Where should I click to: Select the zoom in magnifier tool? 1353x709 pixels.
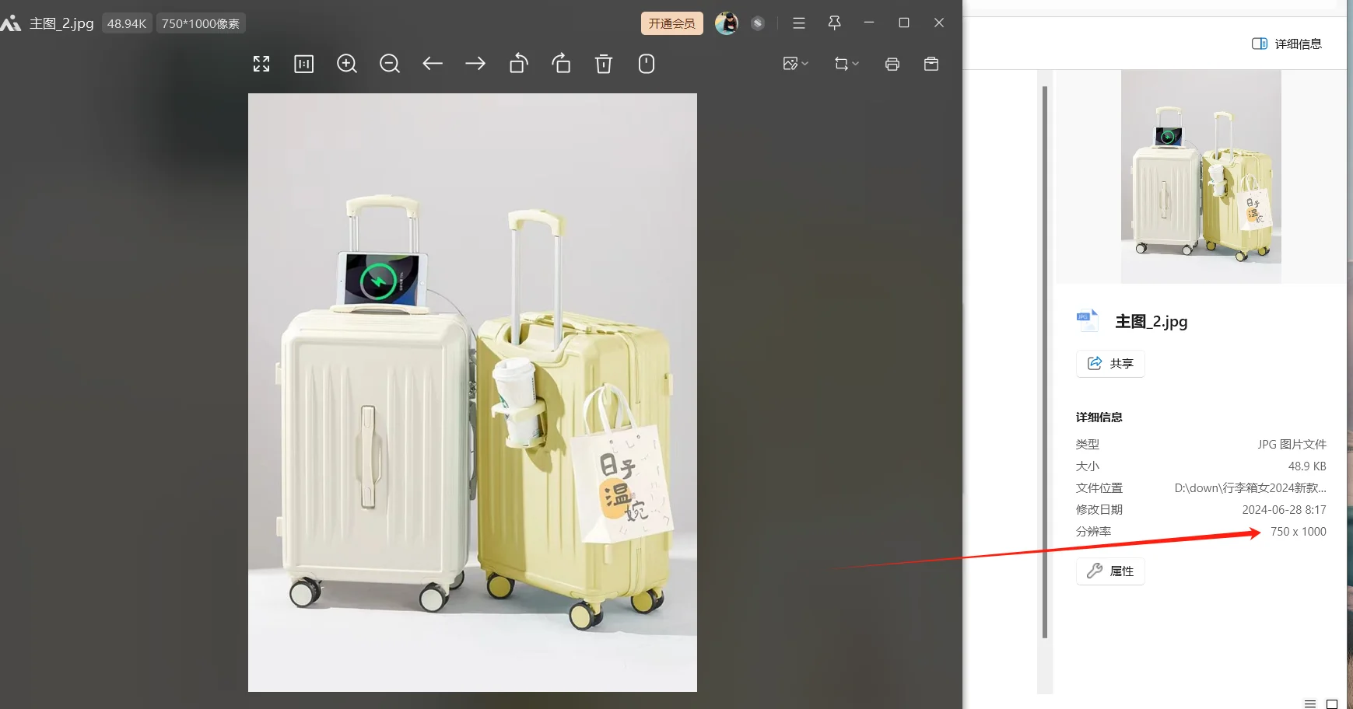347,63
